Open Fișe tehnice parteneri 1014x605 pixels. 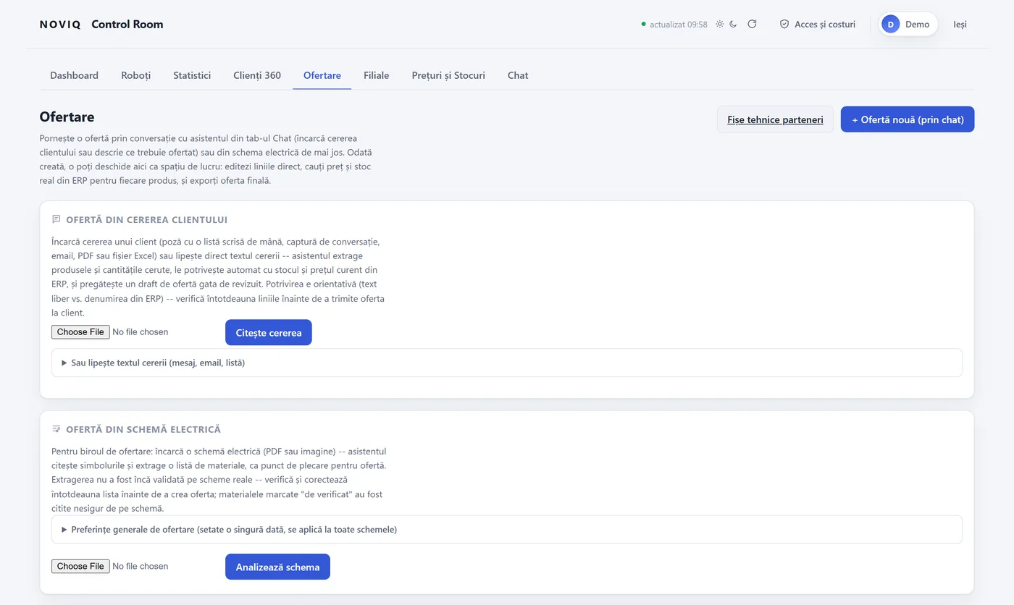775,119
